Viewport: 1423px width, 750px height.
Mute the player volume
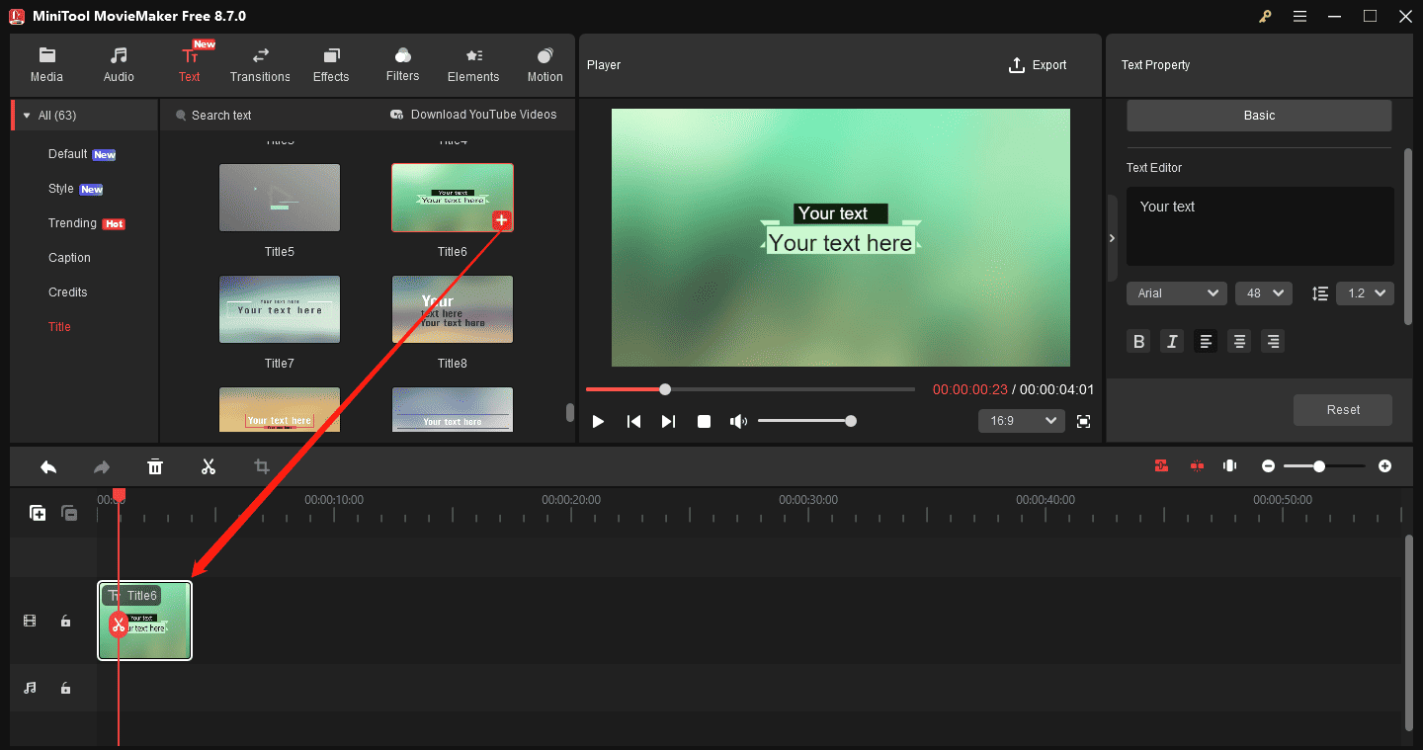pyautogui.click(x=738, y=421)
